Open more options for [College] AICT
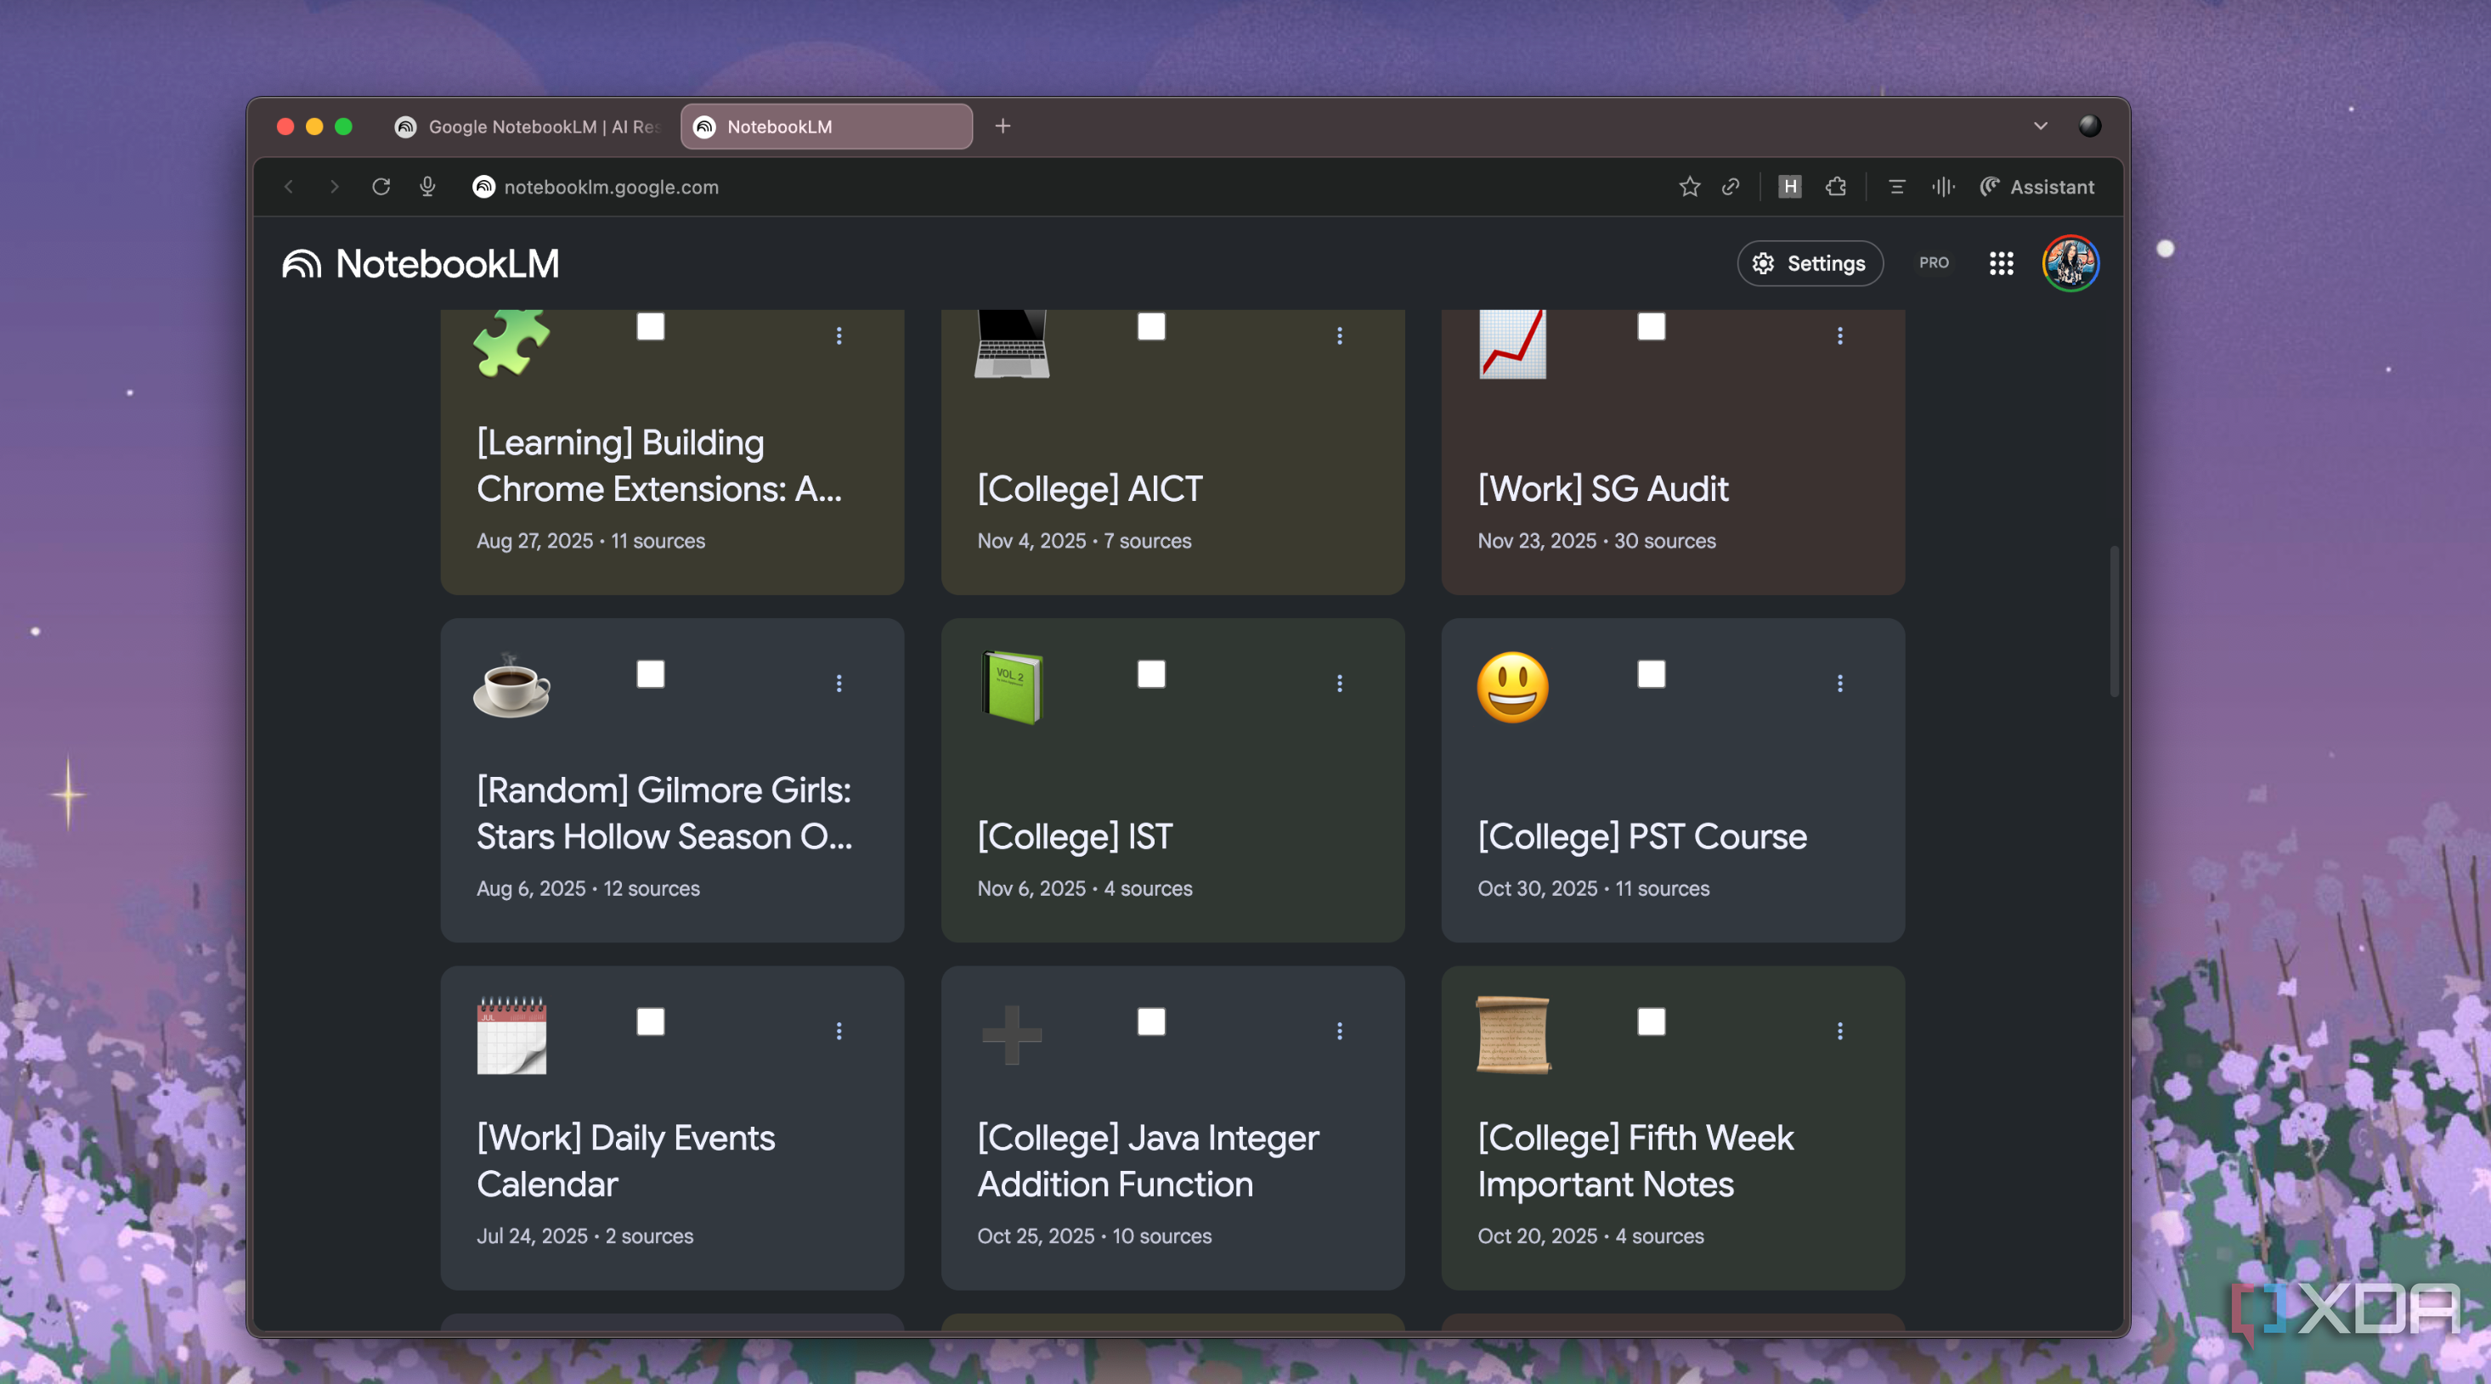 (x=1339, y=335)
